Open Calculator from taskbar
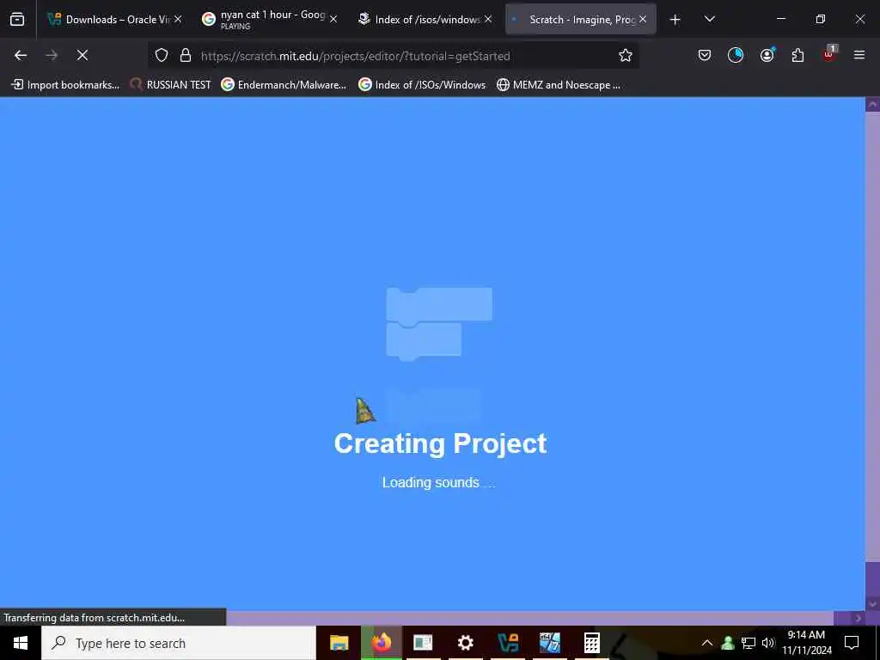Viewport: 880px width, 660px height. point(591,643)
